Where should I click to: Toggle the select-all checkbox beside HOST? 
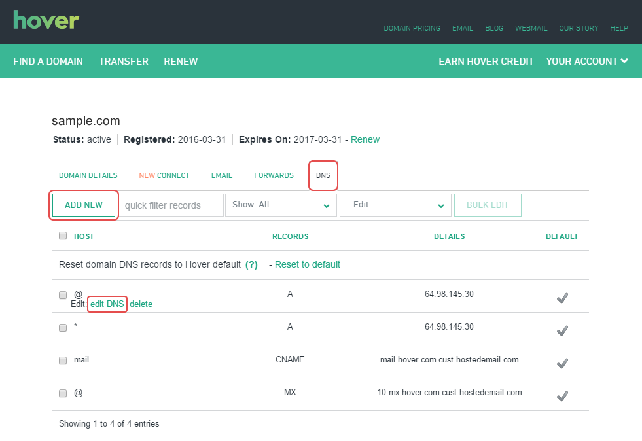[63, 236]
